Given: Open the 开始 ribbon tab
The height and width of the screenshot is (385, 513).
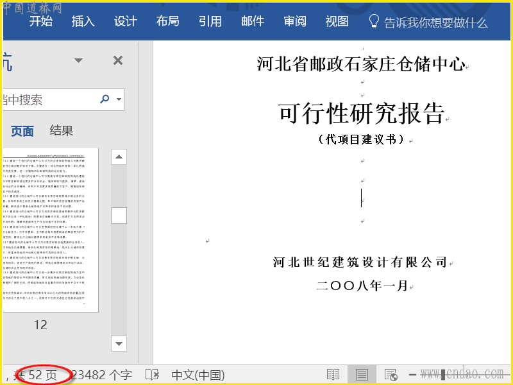Looking at the screenshot, I should coord(41,21).
